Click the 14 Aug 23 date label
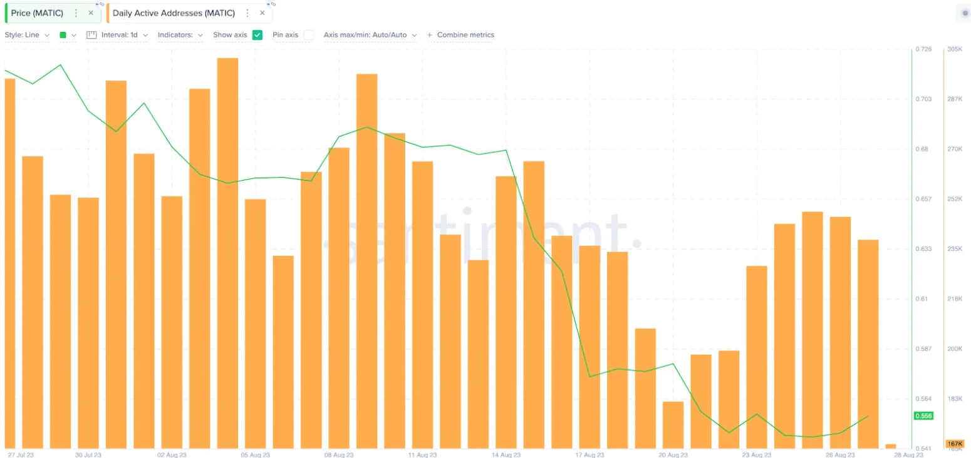The image size is (971, 458). coord(506,455)
